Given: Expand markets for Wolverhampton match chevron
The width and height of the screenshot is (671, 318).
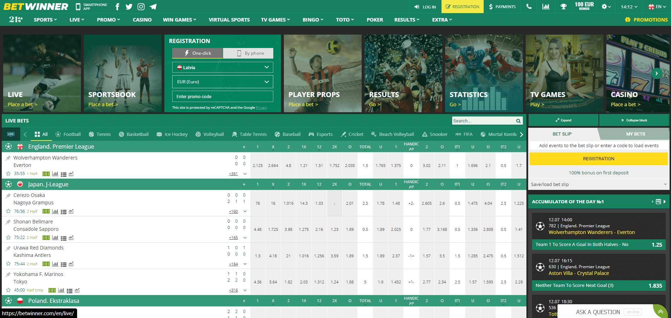Looking at the screenshot, I should click(245, 174).
